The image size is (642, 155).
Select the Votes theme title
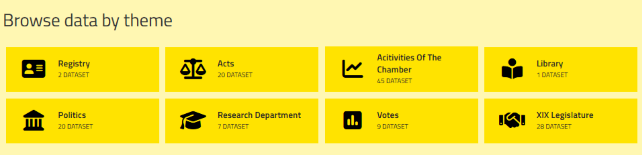click(388, 115)
